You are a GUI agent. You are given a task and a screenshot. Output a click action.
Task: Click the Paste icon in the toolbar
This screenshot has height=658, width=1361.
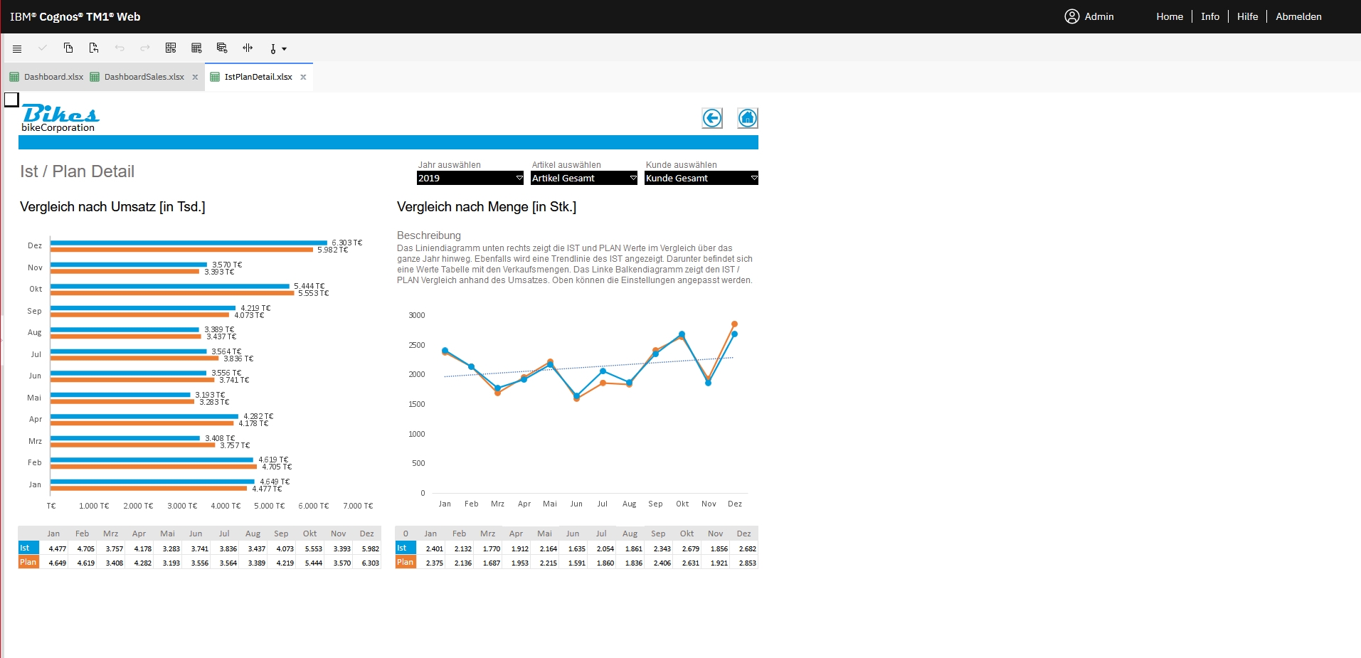point(94,48)
